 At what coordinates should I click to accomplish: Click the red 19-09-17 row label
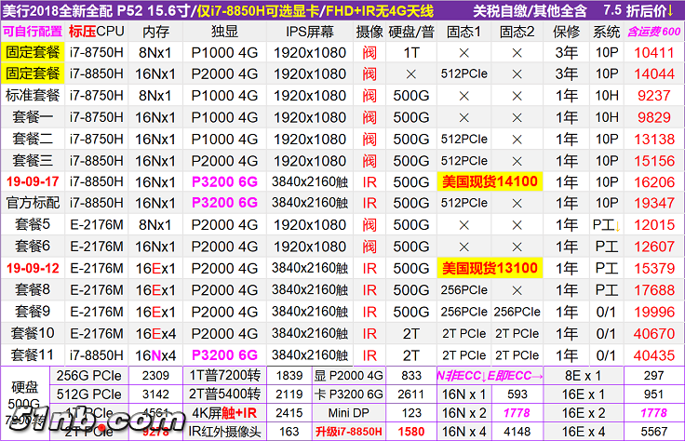34,181
